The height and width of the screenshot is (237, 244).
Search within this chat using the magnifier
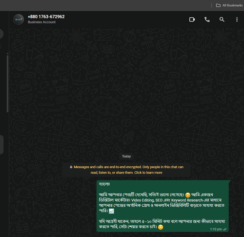(222, 20)
